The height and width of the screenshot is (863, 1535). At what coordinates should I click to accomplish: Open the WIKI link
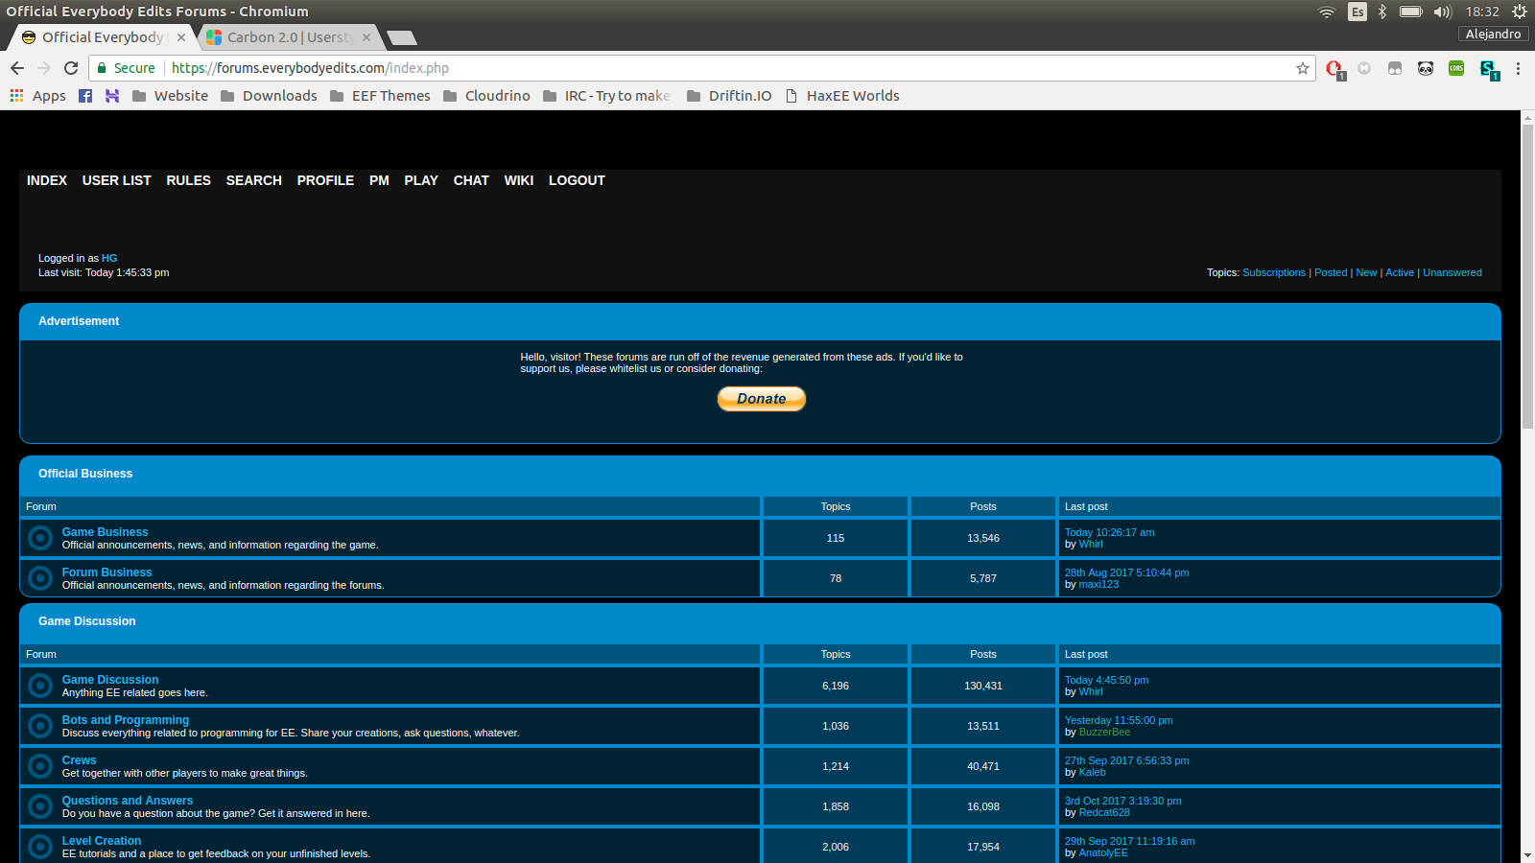coord(519,180)
